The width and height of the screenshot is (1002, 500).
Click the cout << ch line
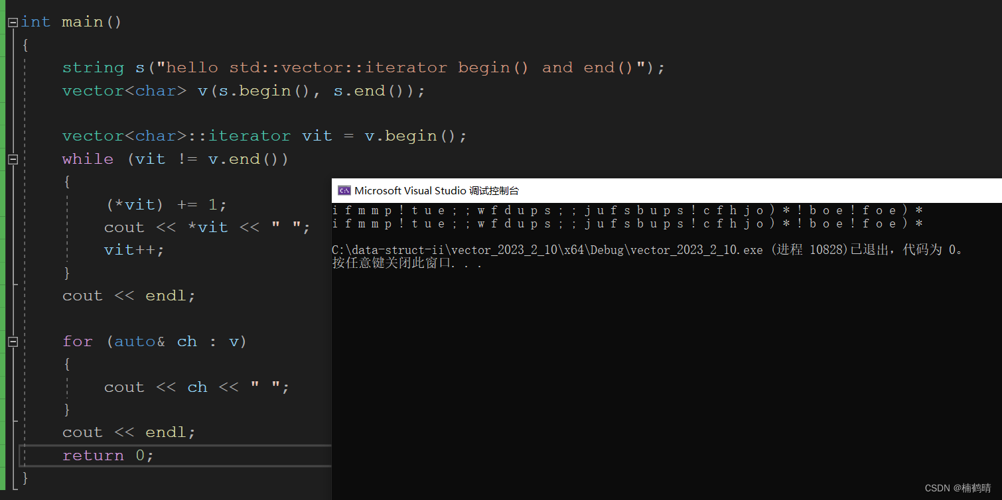[196, 387]
